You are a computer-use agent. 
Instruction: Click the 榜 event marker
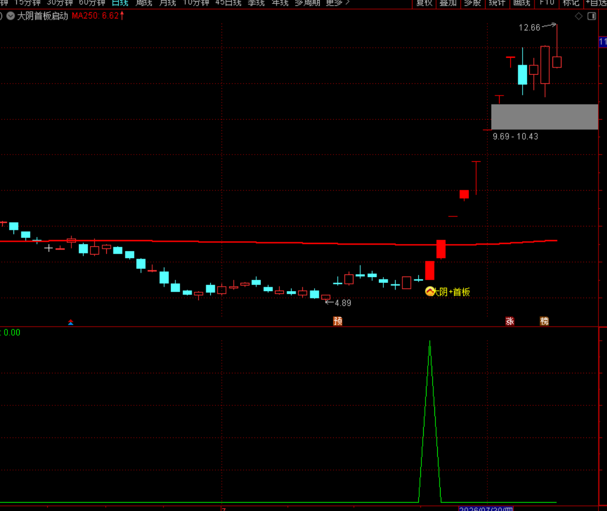point(544,321)
